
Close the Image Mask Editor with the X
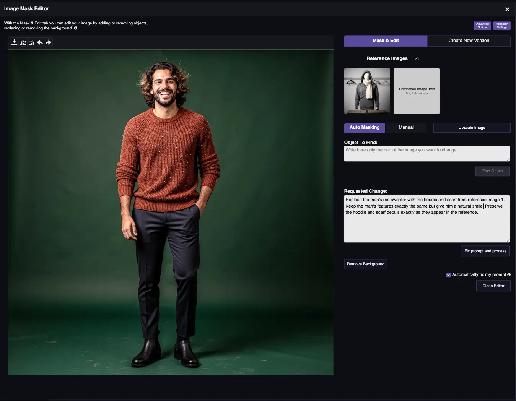click(x=507, y=9)
